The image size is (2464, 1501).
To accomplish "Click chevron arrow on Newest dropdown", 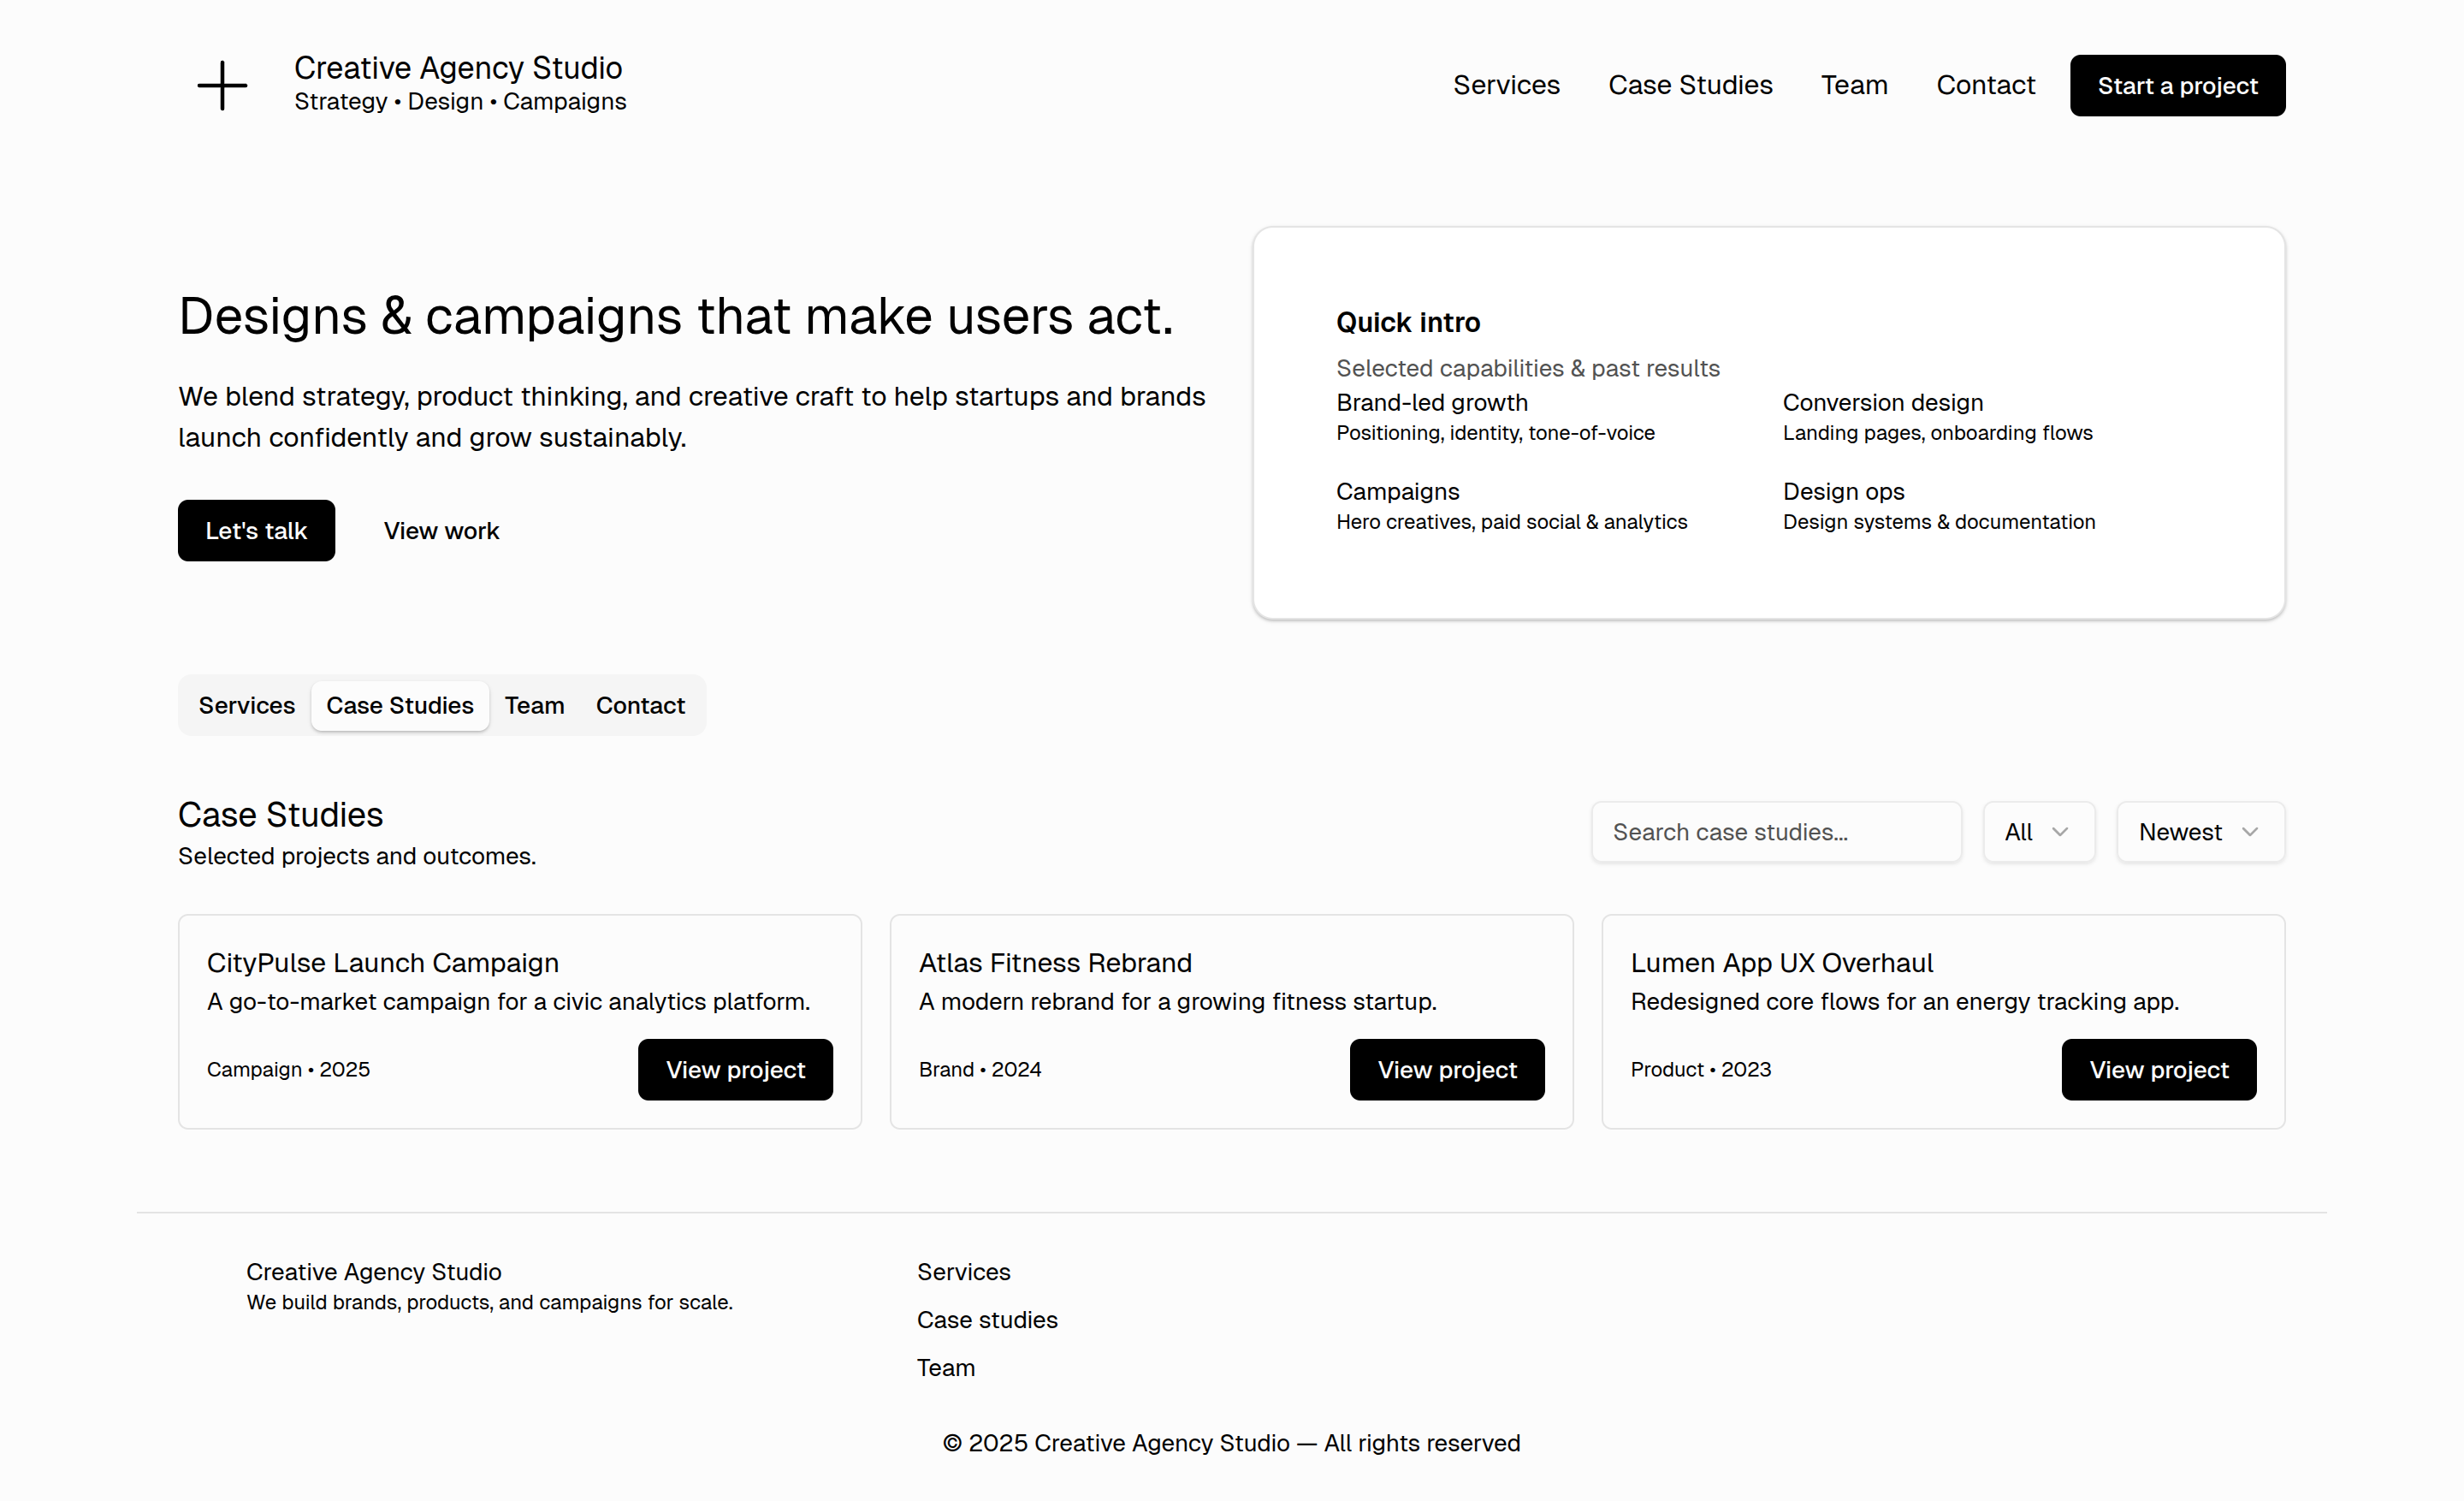I will coord(2250,831).
